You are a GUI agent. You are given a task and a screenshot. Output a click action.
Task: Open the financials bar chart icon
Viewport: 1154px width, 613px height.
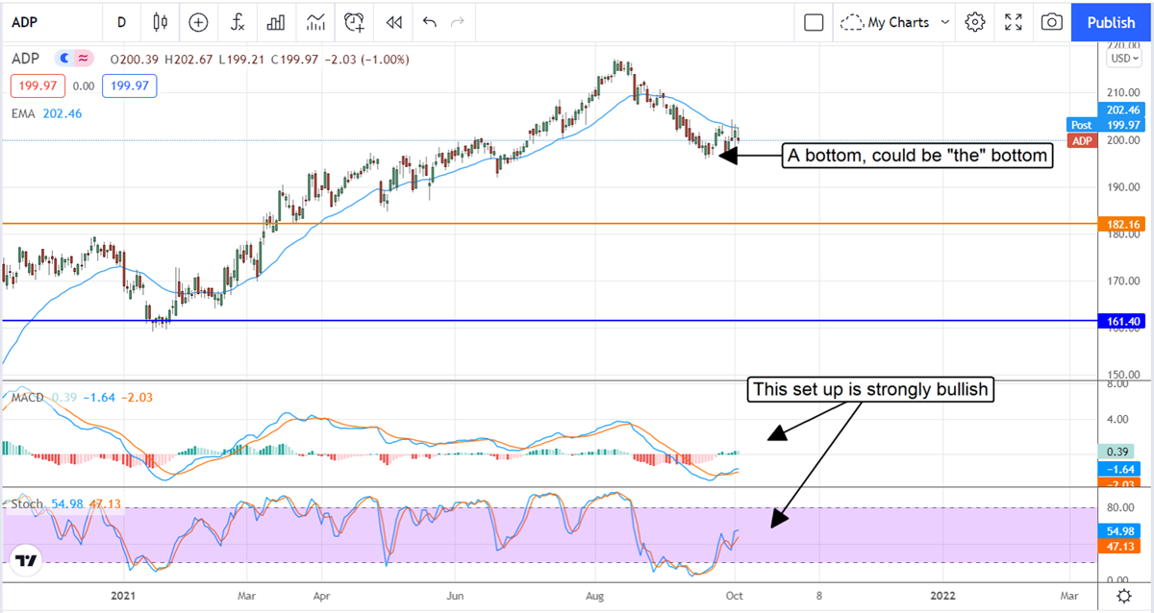coord(276,21)
